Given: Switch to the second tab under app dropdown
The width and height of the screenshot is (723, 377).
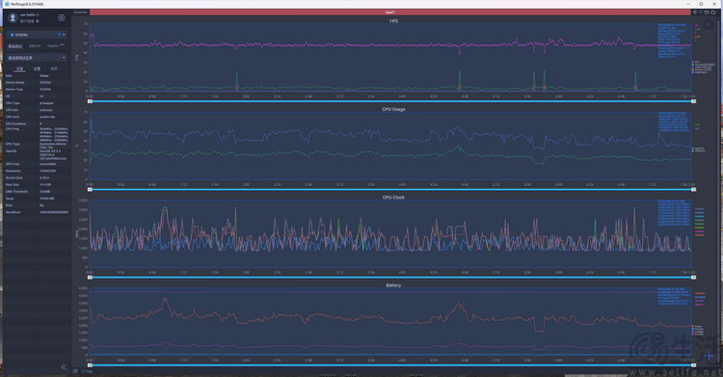Looking at the screenshot, I should click(37, 68).
